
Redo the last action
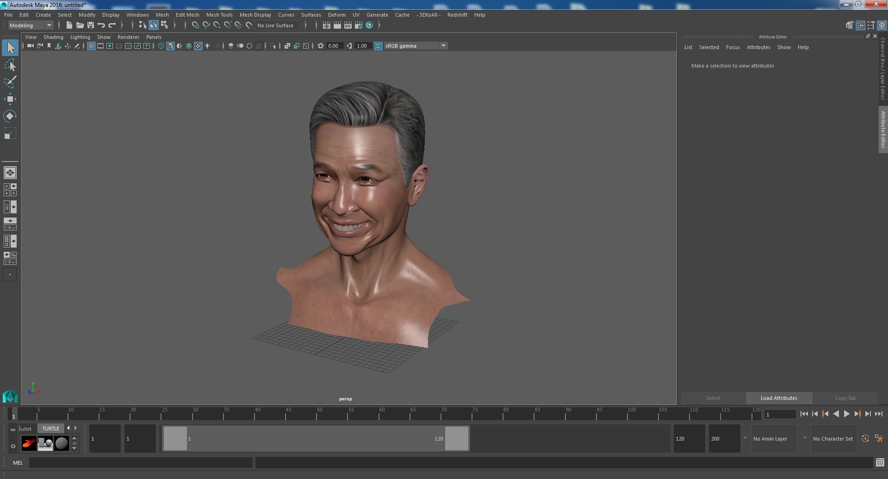(x=112, y=25)
